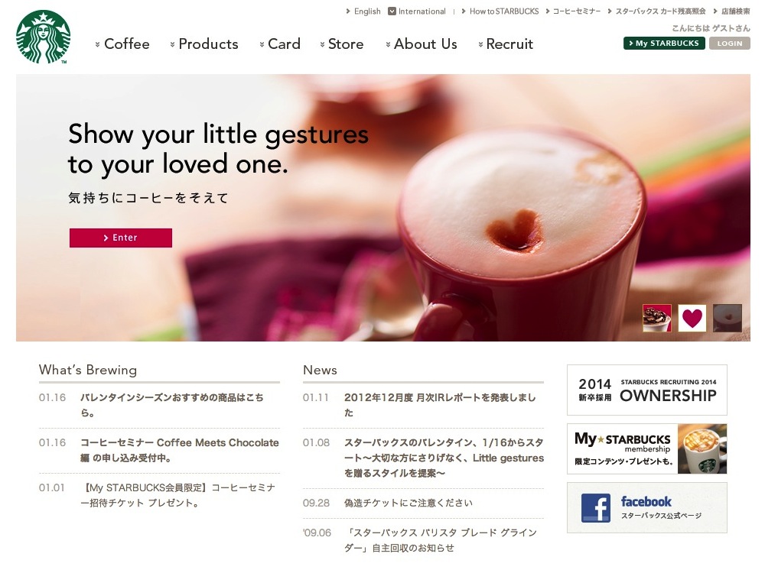The height and width of the screenshot is (573, 765).
Task: Select the dark latte slide thumbnail
Action: tap(728, 318)
